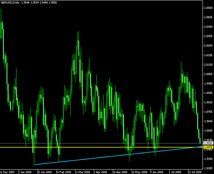Click the 2.0130 price axis label
214x174 pixels.
tap(208, 65)
